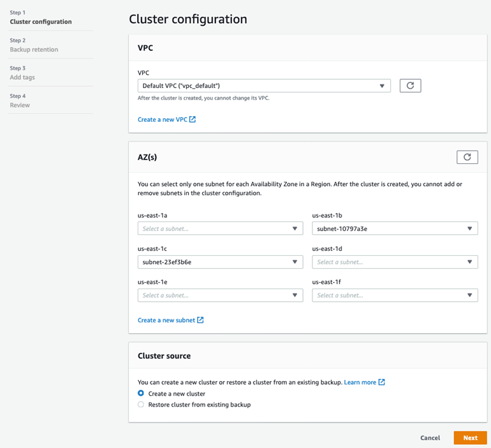Click external-link icon beside Learn more
The image size is (491, 448).
pyautogui.click(x=382, y=382)
